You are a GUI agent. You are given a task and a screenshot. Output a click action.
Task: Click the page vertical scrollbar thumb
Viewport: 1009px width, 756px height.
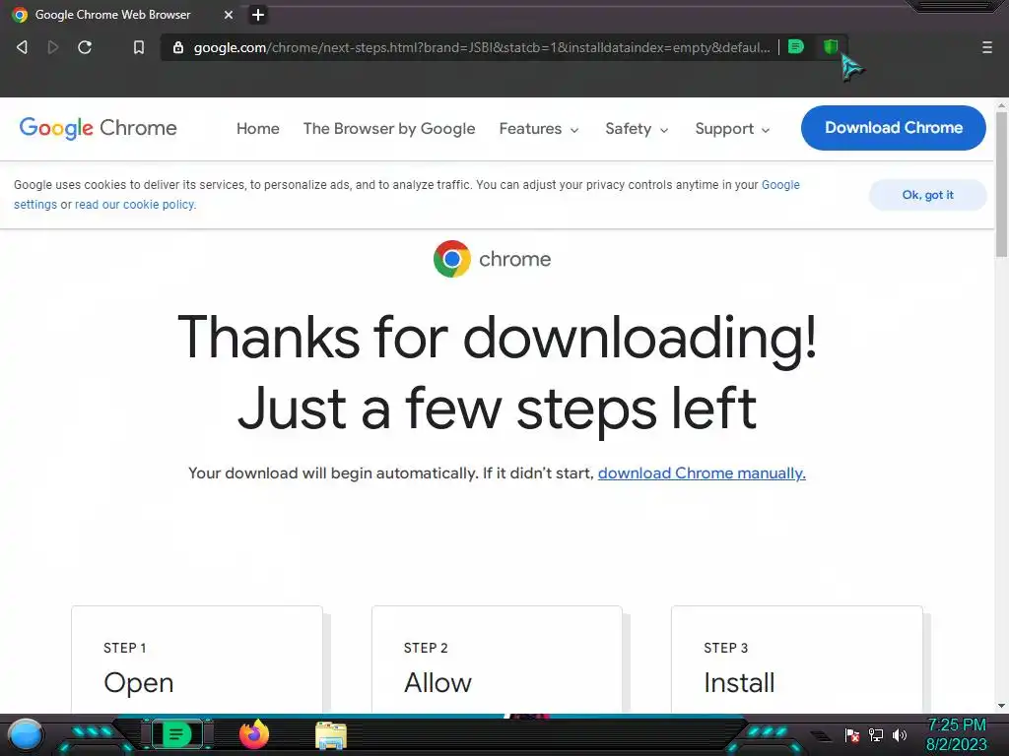pyautogui.click(x=1001, y=184)
